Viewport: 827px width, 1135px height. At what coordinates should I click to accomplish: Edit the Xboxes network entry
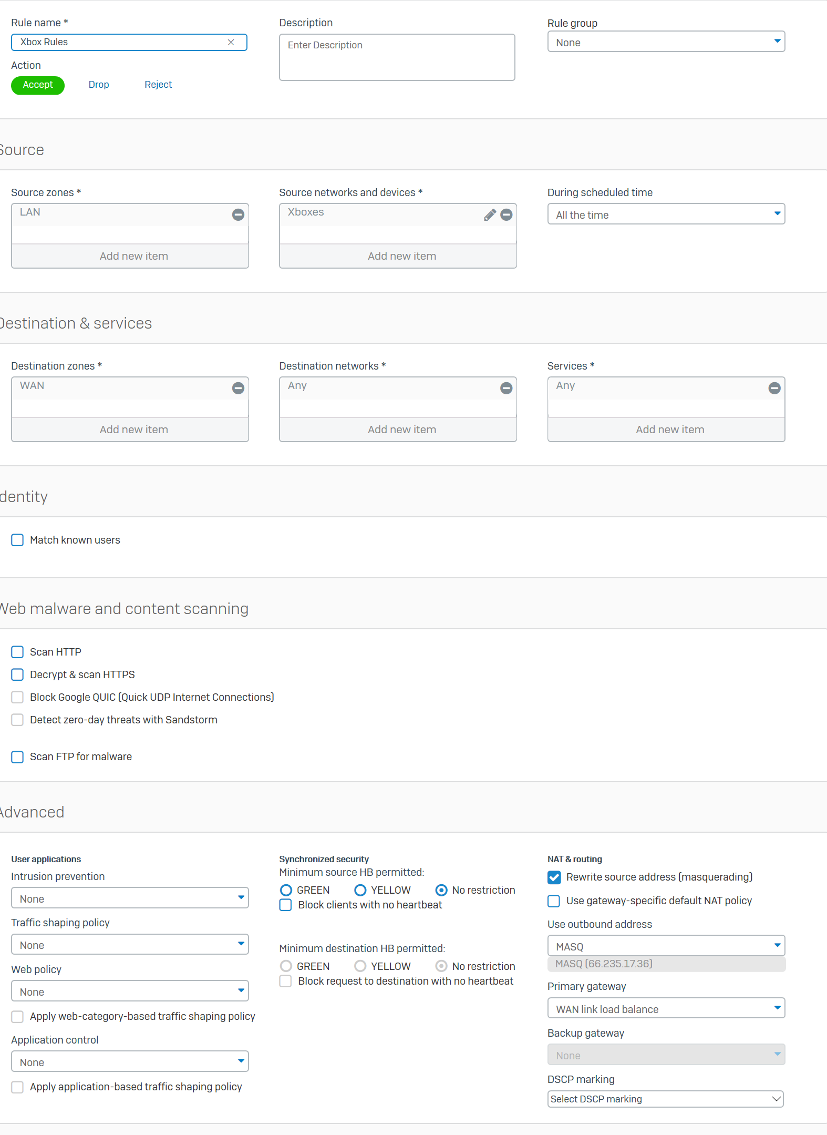(x=490, y=214)
